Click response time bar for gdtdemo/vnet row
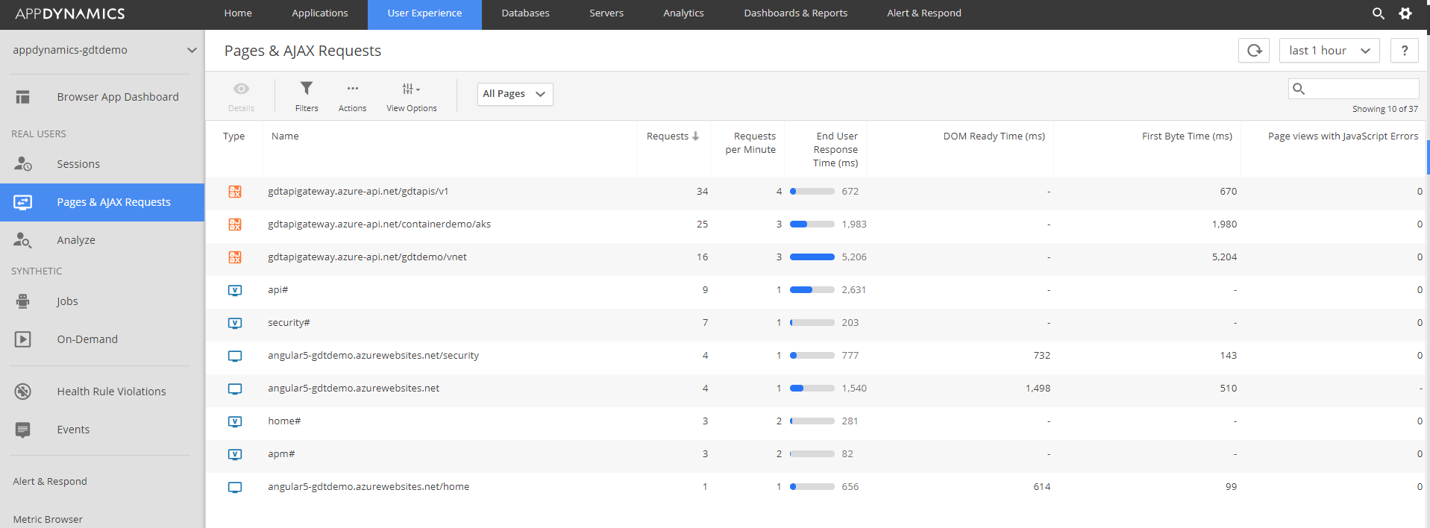The width and height of the screenshot is (1430, 528). (x=812, y=257)
